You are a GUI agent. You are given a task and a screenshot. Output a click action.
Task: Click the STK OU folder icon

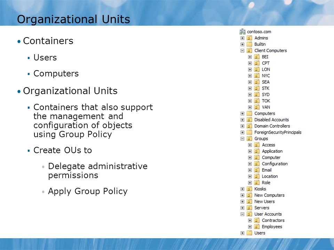click(257, 89)
